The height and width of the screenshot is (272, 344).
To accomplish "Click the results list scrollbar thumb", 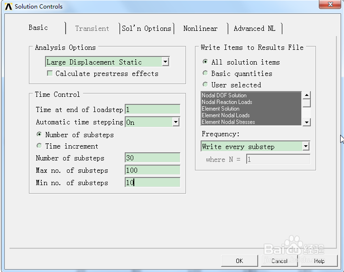I will click(307, 103).
